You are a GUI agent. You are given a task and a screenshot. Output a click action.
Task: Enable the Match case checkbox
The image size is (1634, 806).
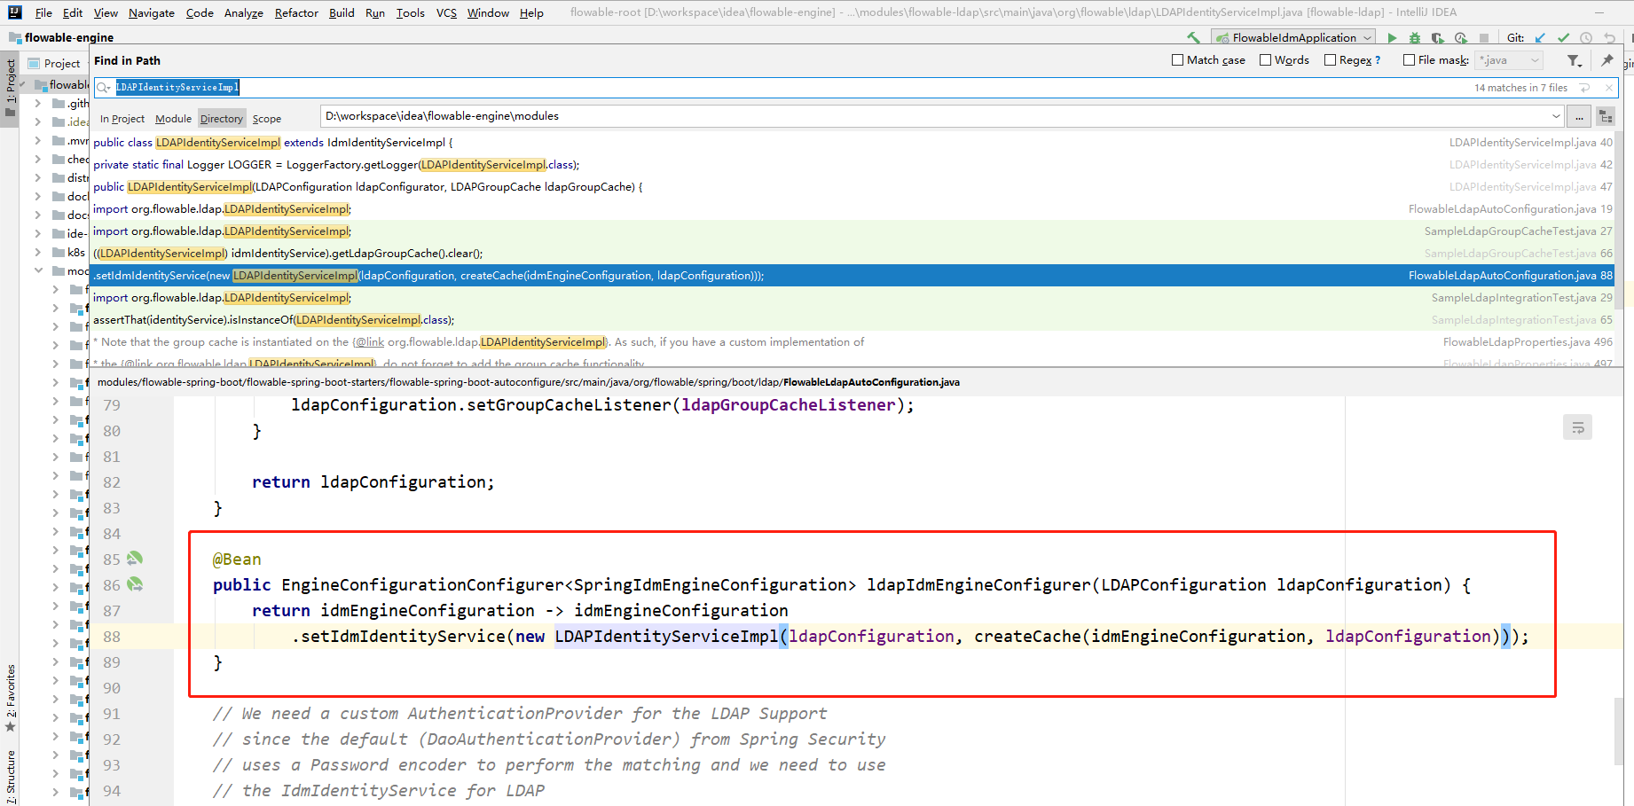(1178, 60)
